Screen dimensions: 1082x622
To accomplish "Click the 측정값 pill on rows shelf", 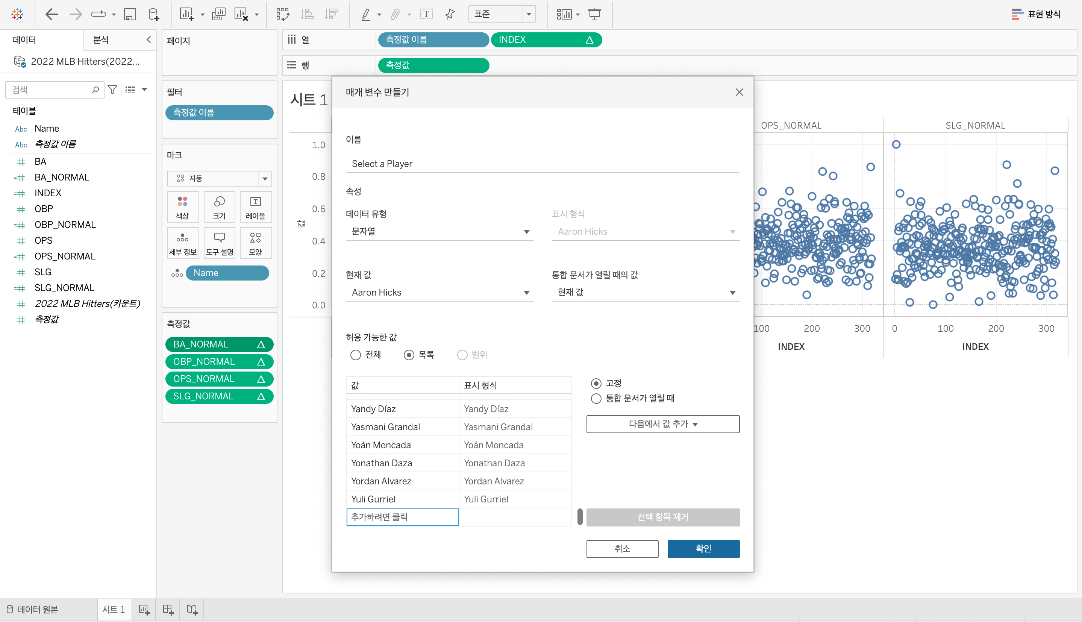I will tap(433, 65).
